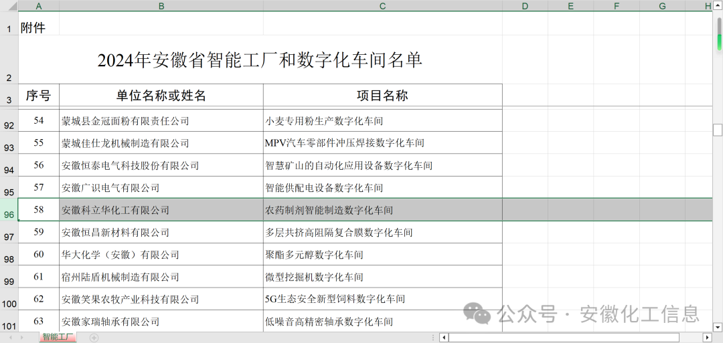Select row 100 header
Screen dimensions: 723x343
tap(9, 299)
